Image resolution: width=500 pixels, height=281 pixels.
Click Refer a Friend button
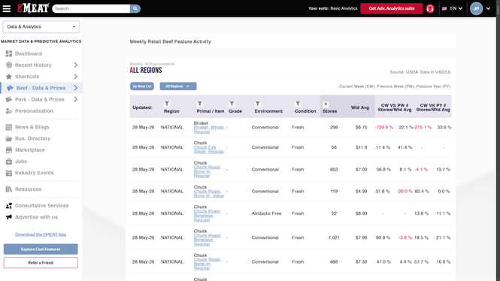pyautogui.click(x=41, y=263)
